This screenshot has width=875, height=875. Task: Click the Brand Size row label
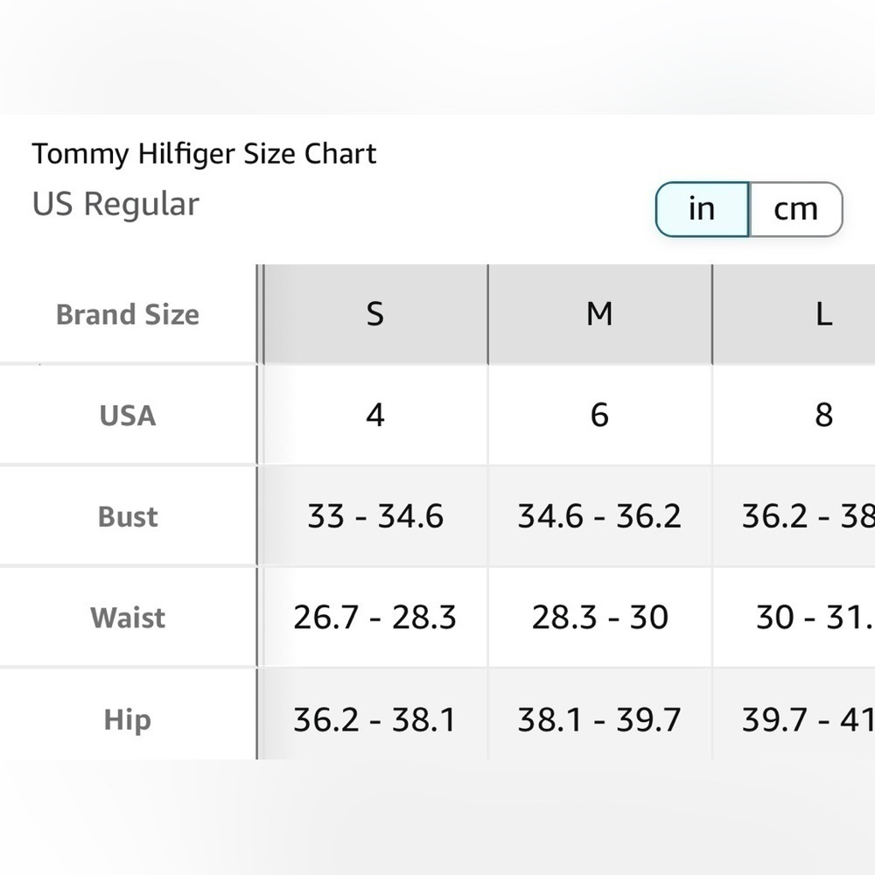[x=128, y=314]
